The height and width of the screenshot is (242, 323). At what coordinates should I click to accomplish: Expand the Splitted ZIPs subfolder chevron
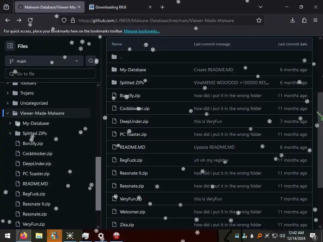click(x=10, y=133)
